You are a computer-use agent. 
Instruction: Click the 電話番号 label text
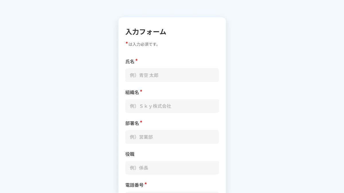coord(134,185)
